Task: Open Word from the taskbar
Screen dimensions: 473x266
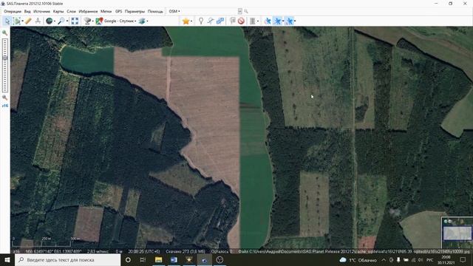Action: [x=174, y=259]
